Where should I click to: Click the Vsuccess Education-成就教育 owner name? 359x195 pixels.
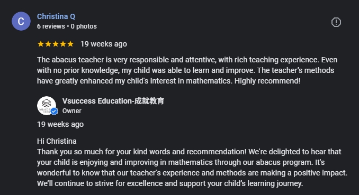(x=113, y=101)
